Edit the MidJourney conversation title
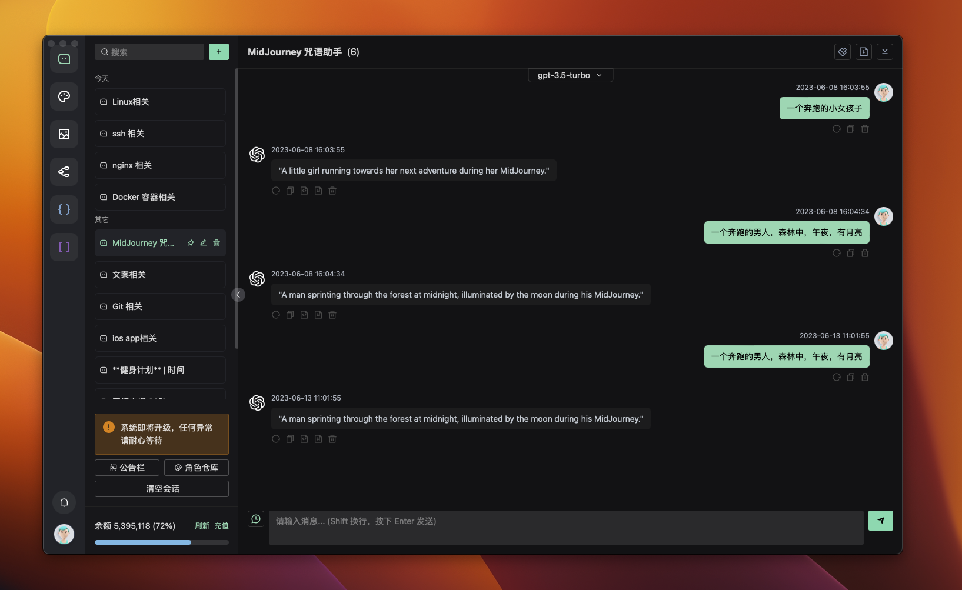 coord(204,243)
